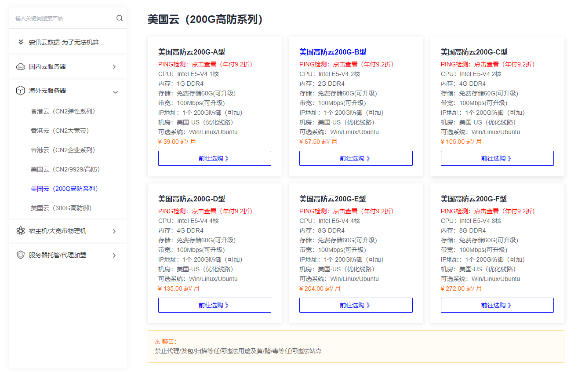Click 前往选购 button for 200G-F型
This screenshot has height=372, width=578.
(x=497, y=305)
